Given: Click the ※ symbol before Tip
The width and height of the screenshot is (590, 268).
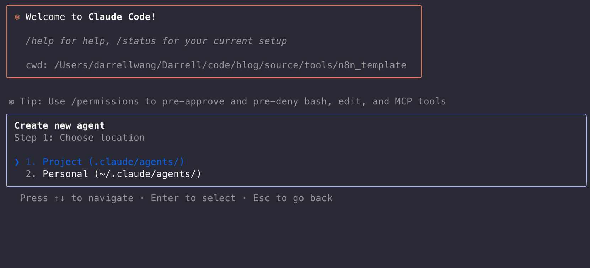Looking at the screenshot, I should pyautogui.click(x=11, y=102).
